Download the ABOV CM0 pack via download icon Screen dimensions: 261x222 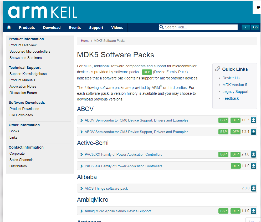point(253,120)
